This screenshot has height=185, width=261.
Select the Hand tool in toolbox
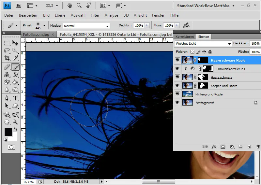(7, 122)
